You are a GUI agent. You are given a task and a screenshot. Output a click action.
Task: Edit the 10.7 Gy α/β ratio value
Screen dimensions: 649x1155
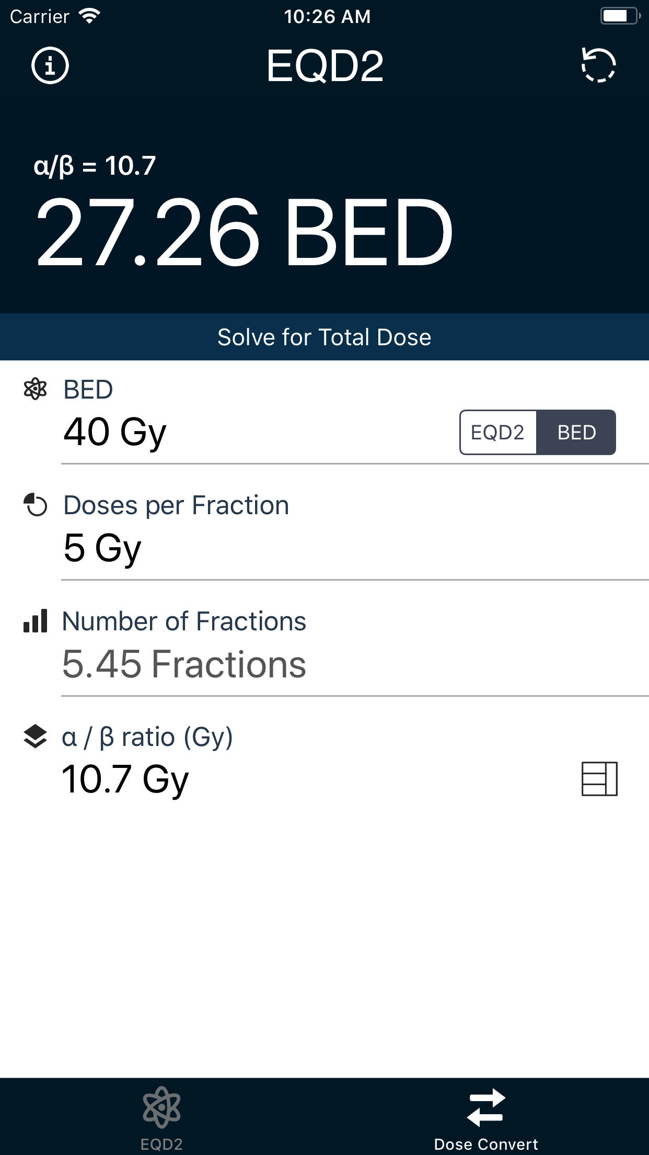click(x=125, y=779)
